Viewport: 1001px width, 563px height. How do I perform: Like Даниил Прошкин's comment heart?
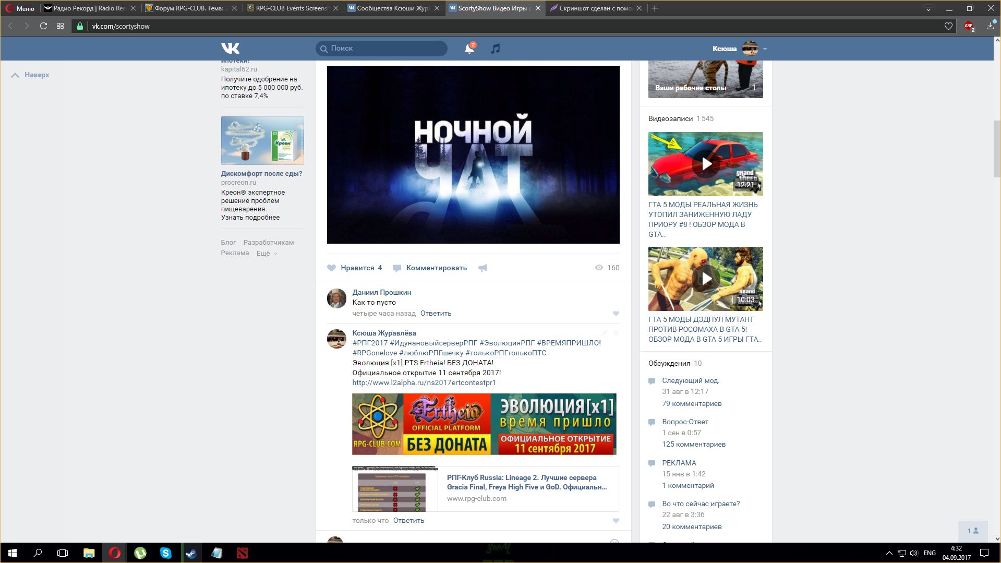[x=616, y=314]
